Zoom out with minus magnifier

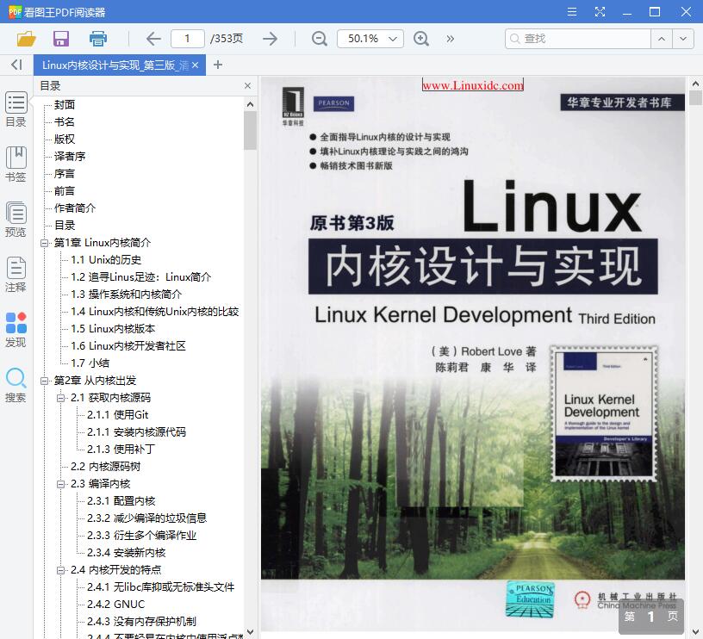320,39
